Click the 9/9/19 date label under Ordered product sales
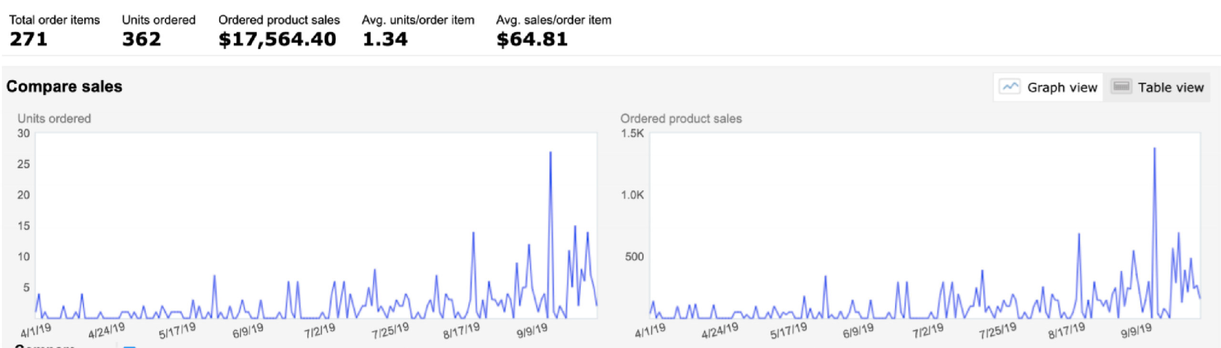 [x=1136, y=330]
